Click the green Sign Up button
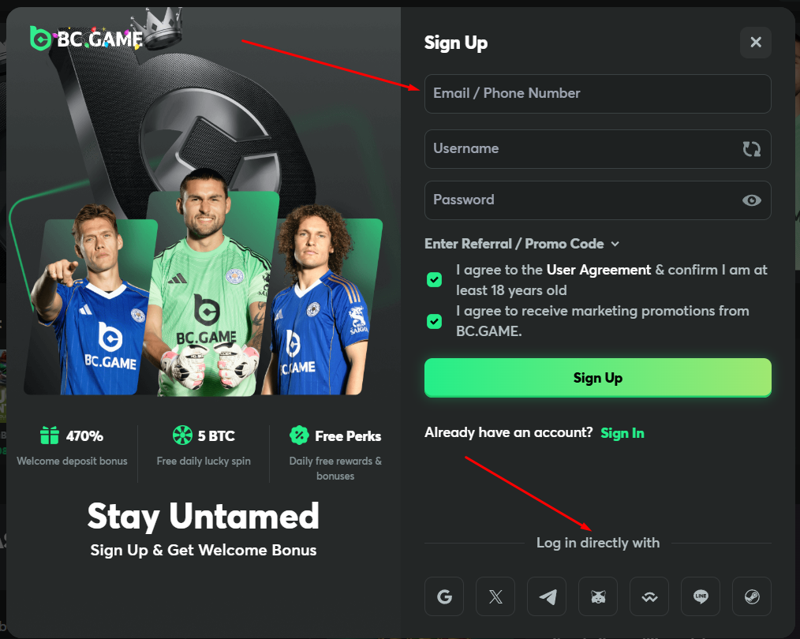800x639 pixels. [x=597, y=378]
